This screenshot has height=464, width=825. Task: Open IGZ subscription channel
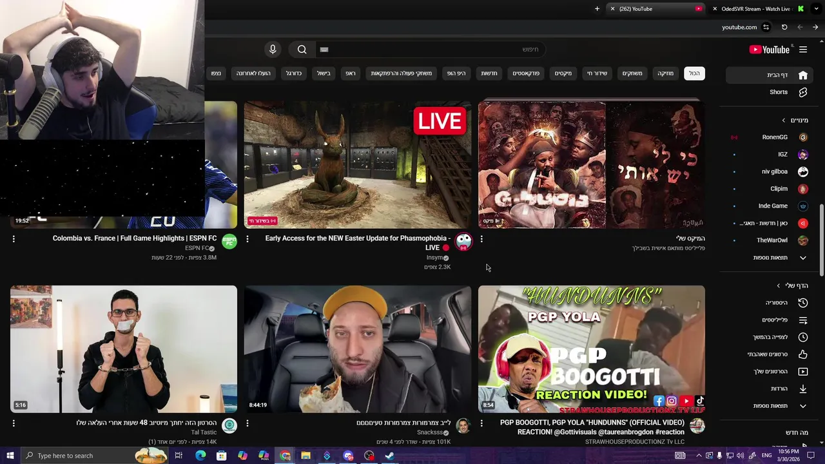[x=771, y=155]
